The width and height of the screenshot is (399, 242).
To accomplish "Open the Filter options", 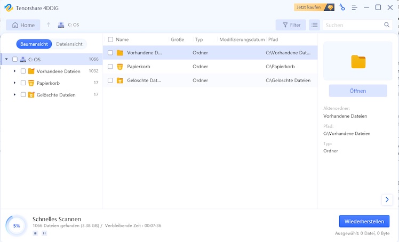I will [291, 25].
